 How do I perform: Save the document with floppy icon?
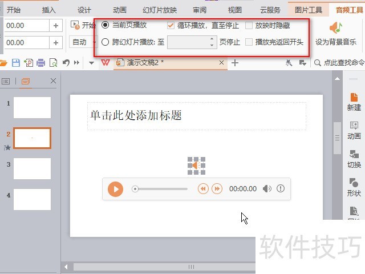pyautogui.click(x=16, y=63)
